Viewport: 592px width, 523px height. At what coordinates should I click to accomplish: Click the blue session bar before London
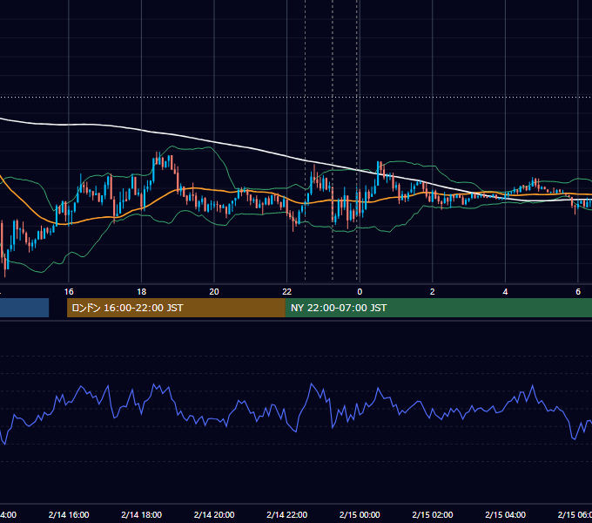[24, 308]
